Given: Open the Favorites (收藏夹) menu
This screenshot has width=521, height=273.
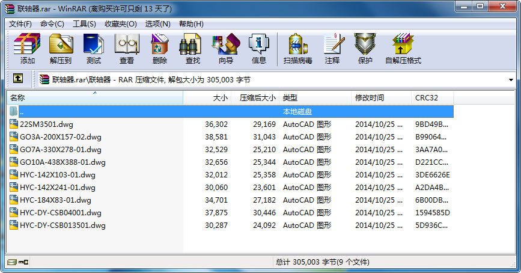Looking at the screenshot, I should [121, 24].
